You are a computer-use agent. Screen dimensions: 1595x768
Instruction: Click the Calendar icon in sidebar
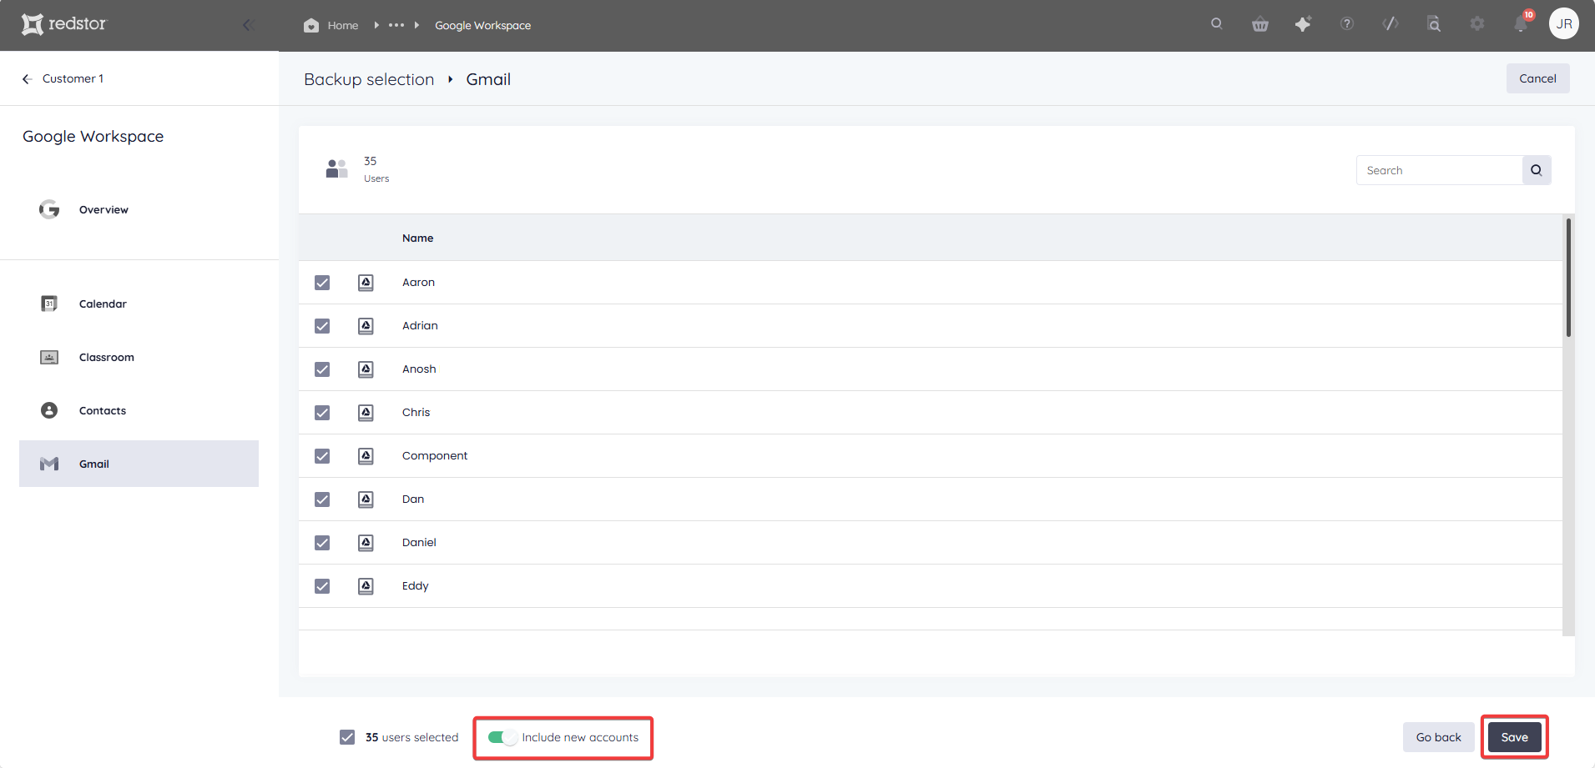(49, 304)
